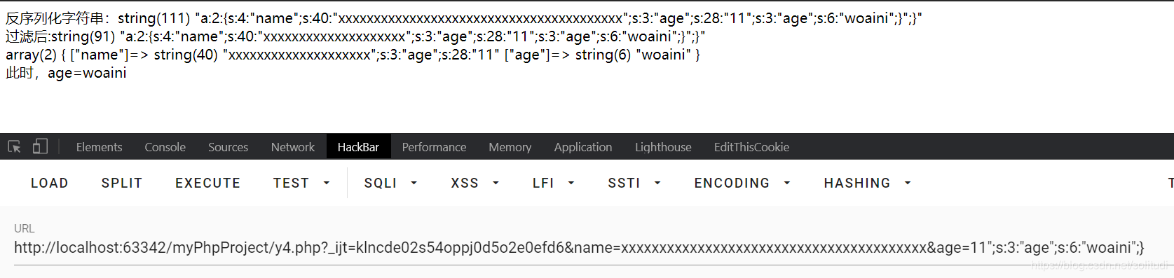Viewport: 1174px width, 278px height.
Task: Click the line starting '过滤后:string(91)'
Action: point(355,36)
